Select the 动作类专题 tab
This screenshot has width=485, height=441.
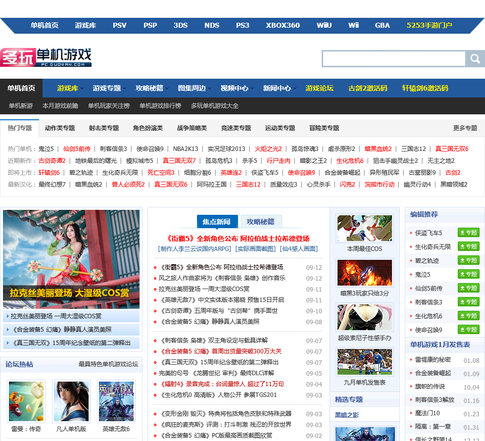tap(60, 128)
